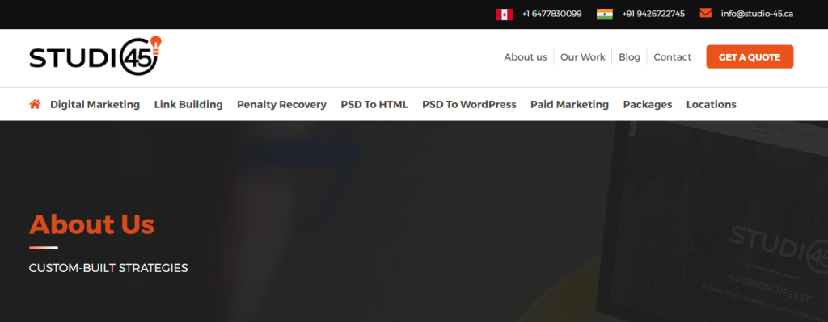Click the About Us banner heading
The image size is (828, 322).
[x=92, y=224]
